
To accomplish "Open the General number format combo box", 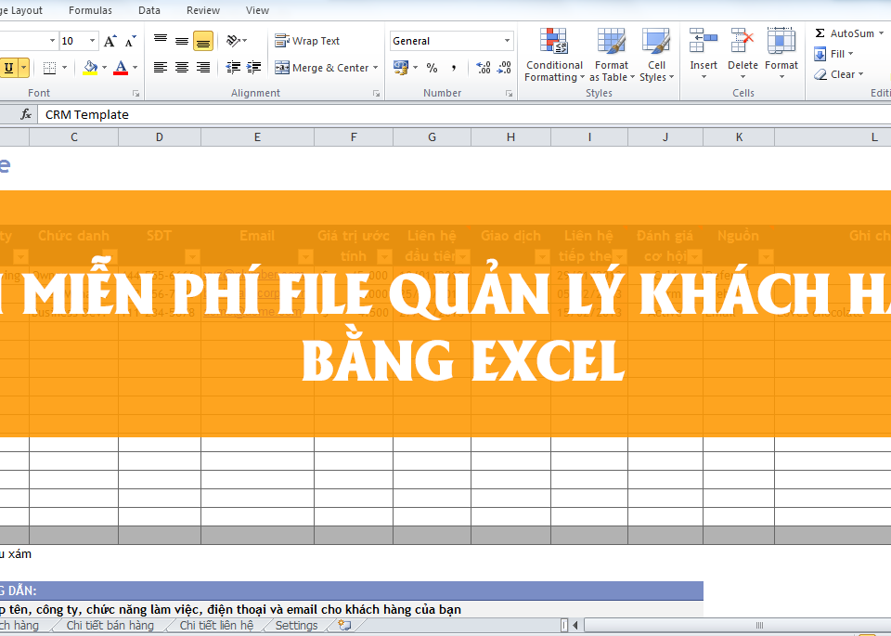I will [x=452, y=41].
